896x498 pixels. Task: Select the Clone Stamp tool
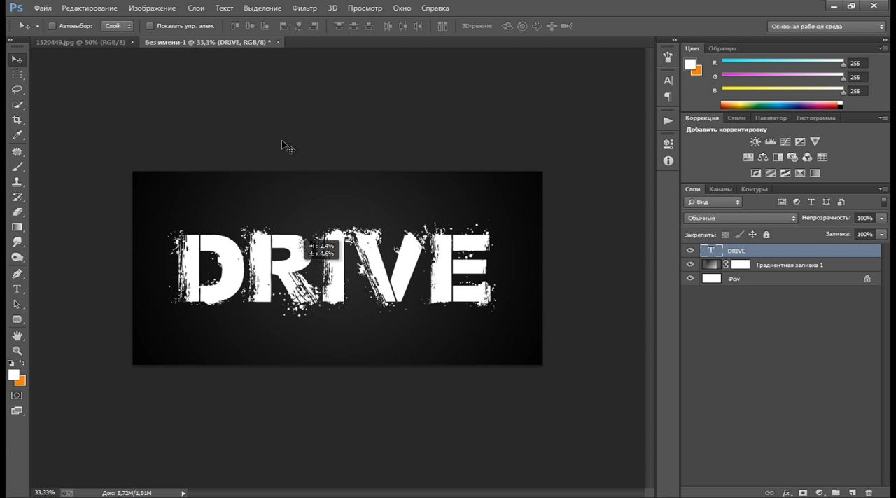pyautogui.click(x=17, y=182)
